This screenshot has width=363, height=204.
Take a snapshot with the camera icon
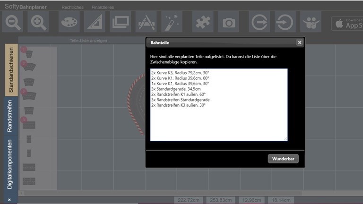229,22
